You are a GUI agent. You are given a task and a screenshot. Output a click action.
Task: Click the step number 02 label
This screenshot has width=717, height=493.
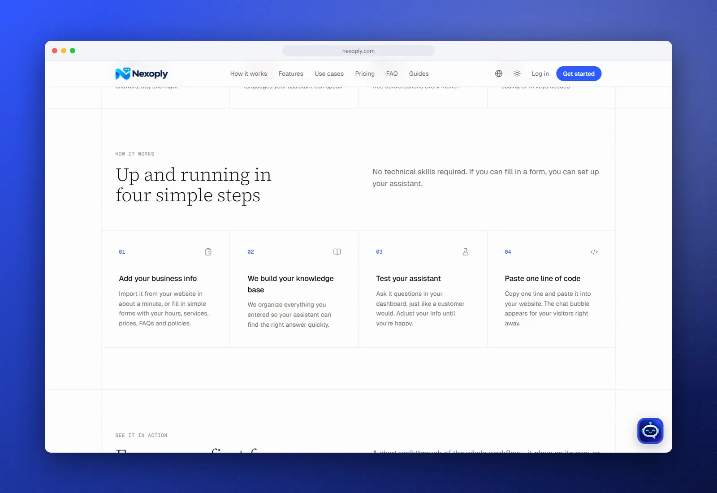pyautogui.click(x=251, y=252)
